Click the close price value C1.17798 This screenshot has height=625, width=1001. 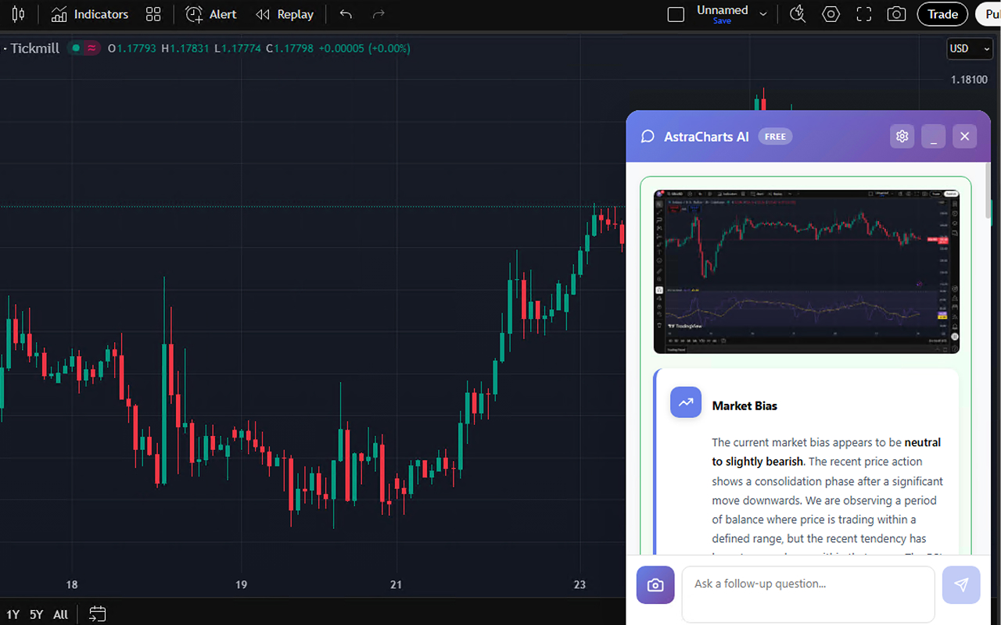pos(289,48)
